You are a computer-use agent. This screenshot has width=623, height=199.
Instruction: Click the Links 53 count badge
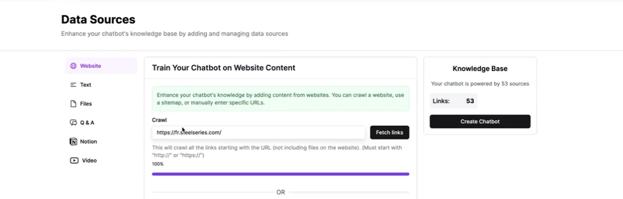pos(454,101)
